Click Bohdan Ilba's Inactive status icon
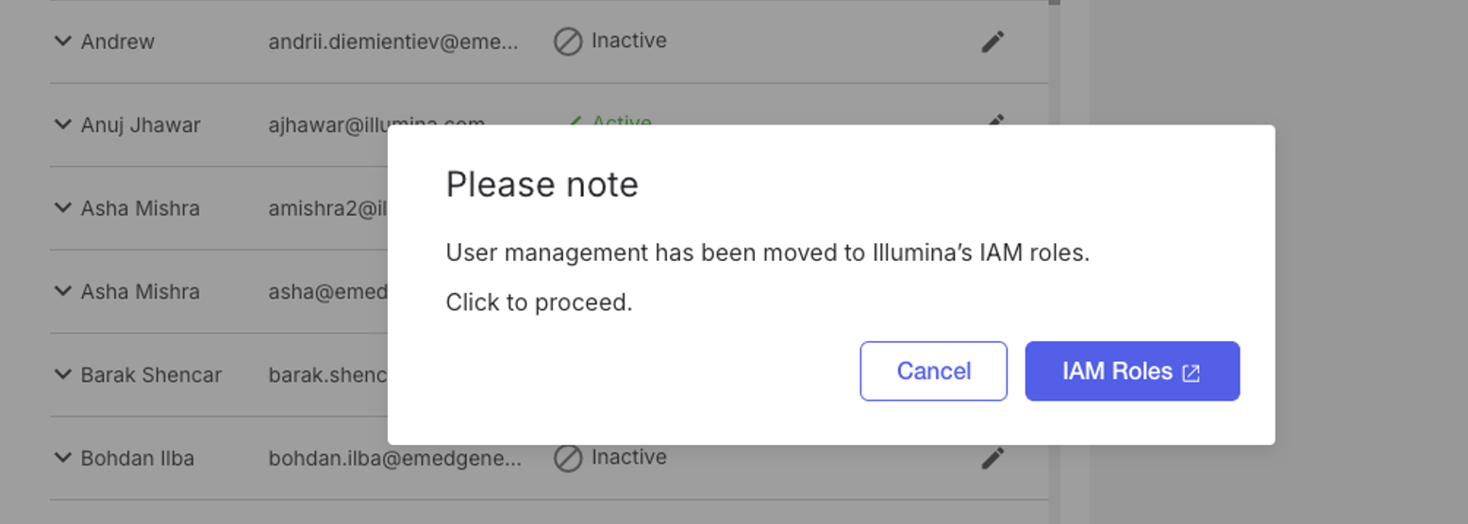1468x524 pixels. 568,458
